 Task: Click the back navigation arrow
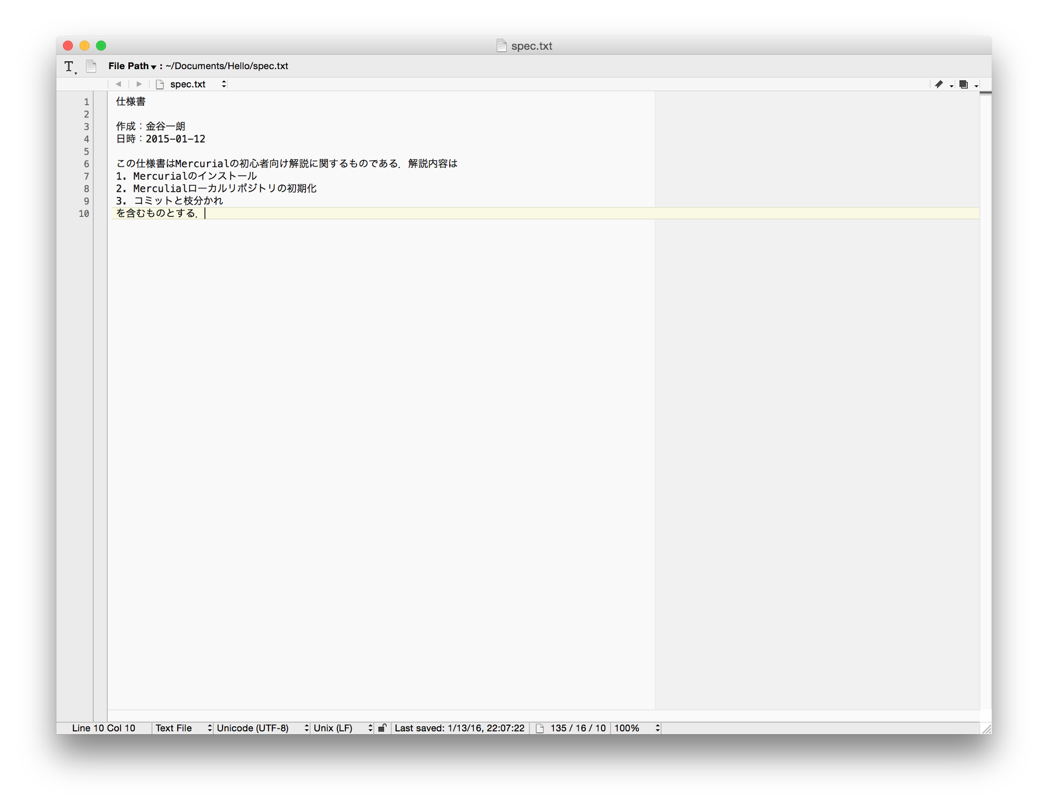point(118,84)
